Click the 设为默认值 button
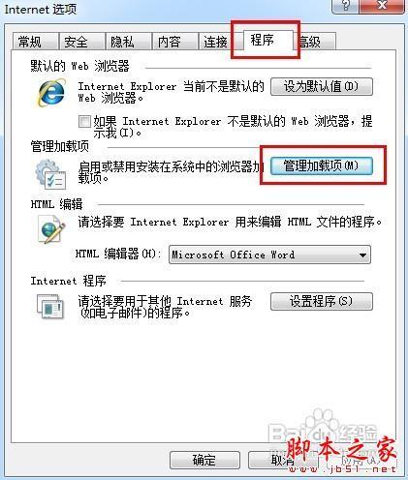408x480 pixels. coord(322,86)
